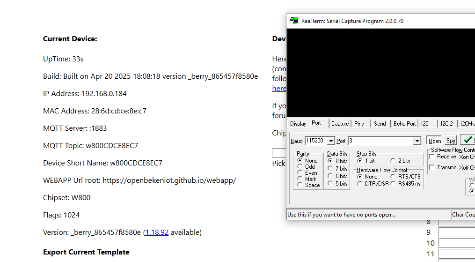Image resolution: width=475 pixels, height=262 pixels.
Task: Click the Build date line
Action: (x=151, y=76)
